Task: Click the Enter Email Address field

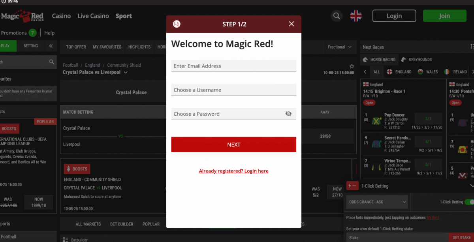Action: click(x=233, y=66)
